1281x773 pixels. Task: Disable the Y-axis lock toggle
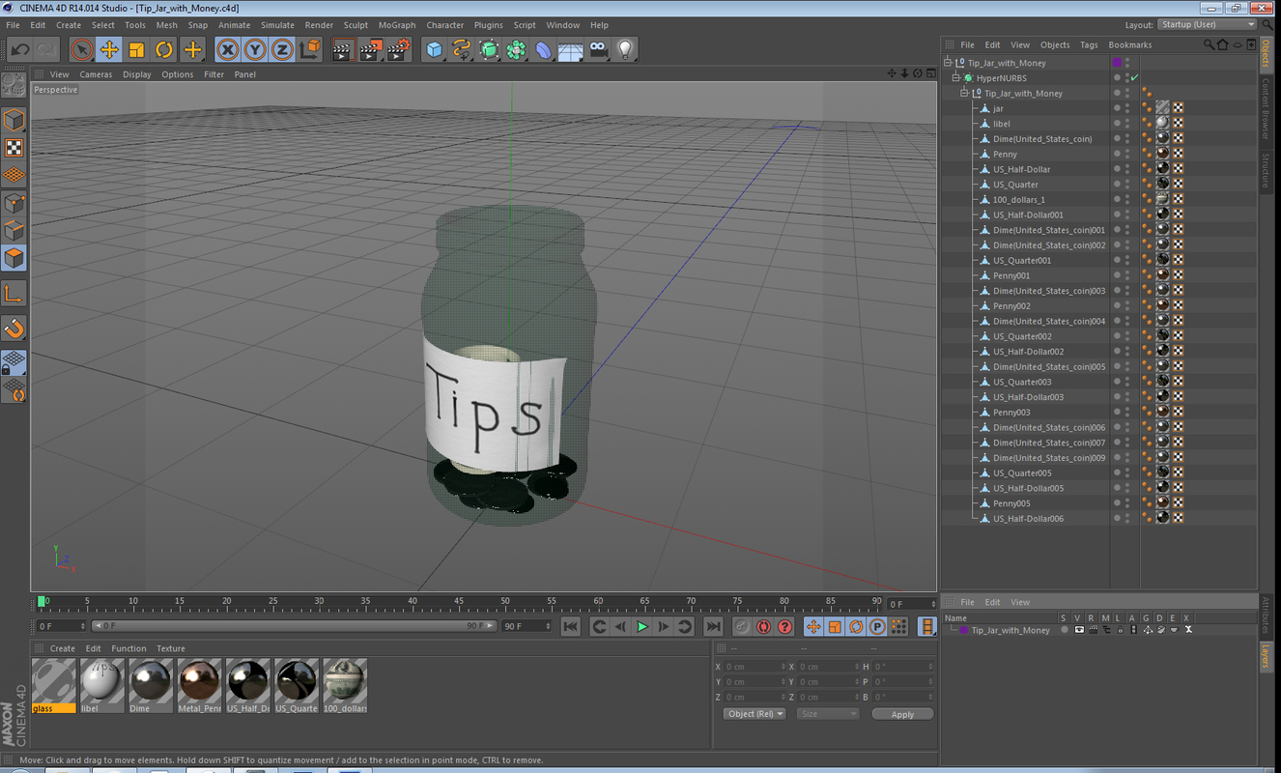point(254,49)
